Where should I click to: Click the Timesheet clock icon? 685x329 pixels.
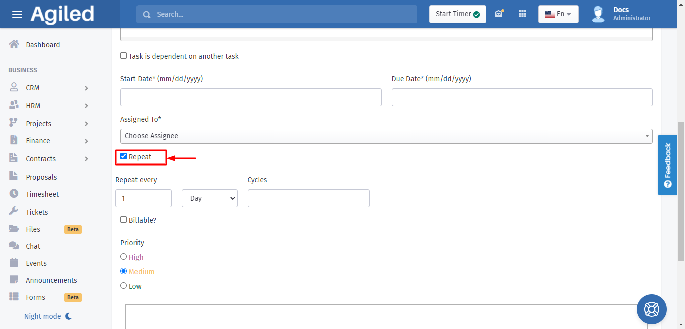coord(14,194)
